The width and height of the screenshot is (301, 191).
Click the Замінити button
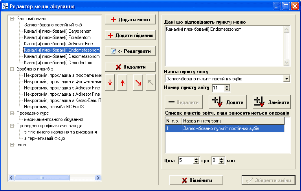(272, 102)
